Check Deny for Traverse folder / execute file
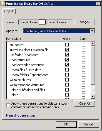The width and height of the screenshot is (102, 131). click(x=83, y=50)
